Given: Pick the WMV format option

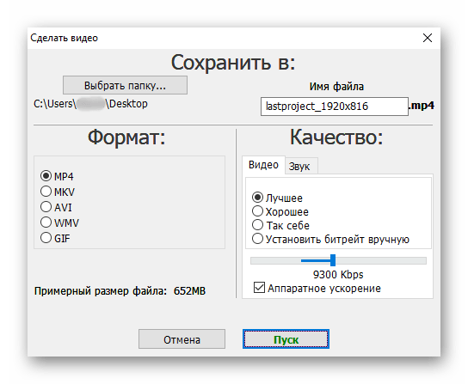Looking at the screenshot, I should click(46, 222).
